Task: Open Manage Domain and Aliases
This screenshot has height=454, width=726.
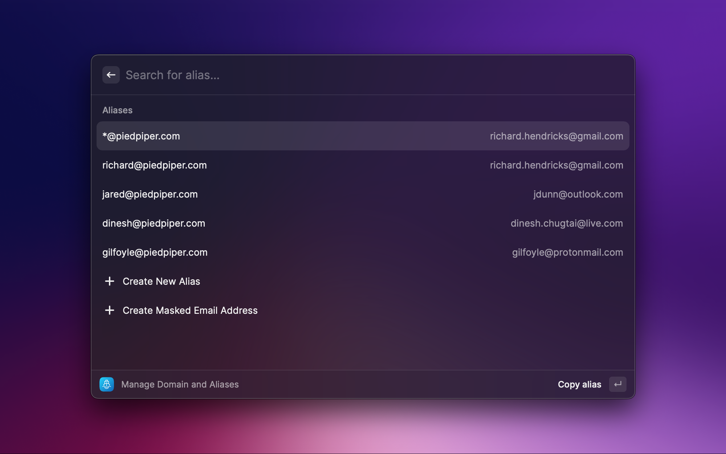Action: (x=180, y=384)
